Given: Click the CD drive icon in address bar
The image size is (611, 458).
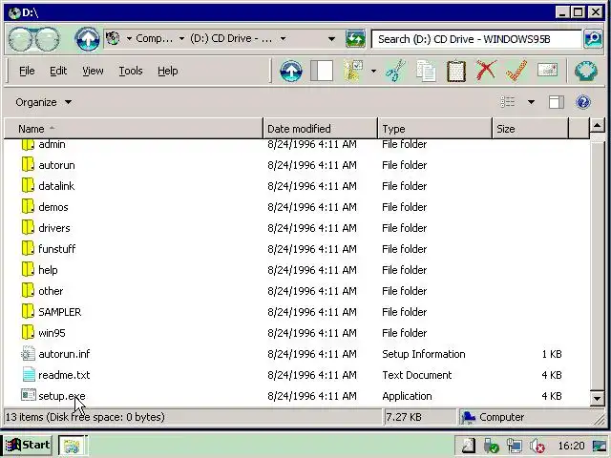Looking at the screenshot, I should point(113,38).
